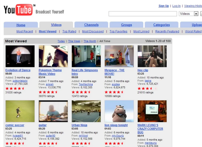202x147 pixels.
Task: Filter most viewed by This Week
Action: click(x=74, y=41)
